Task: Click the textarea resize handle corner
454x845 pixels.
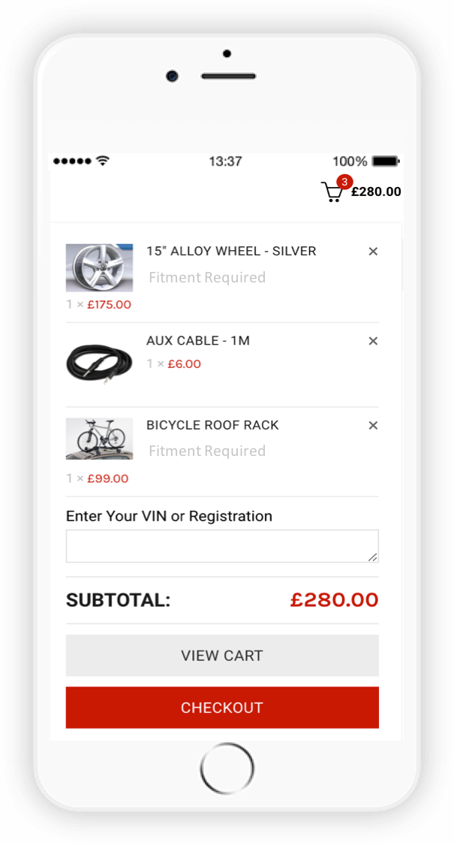Action: pos(373,557)
